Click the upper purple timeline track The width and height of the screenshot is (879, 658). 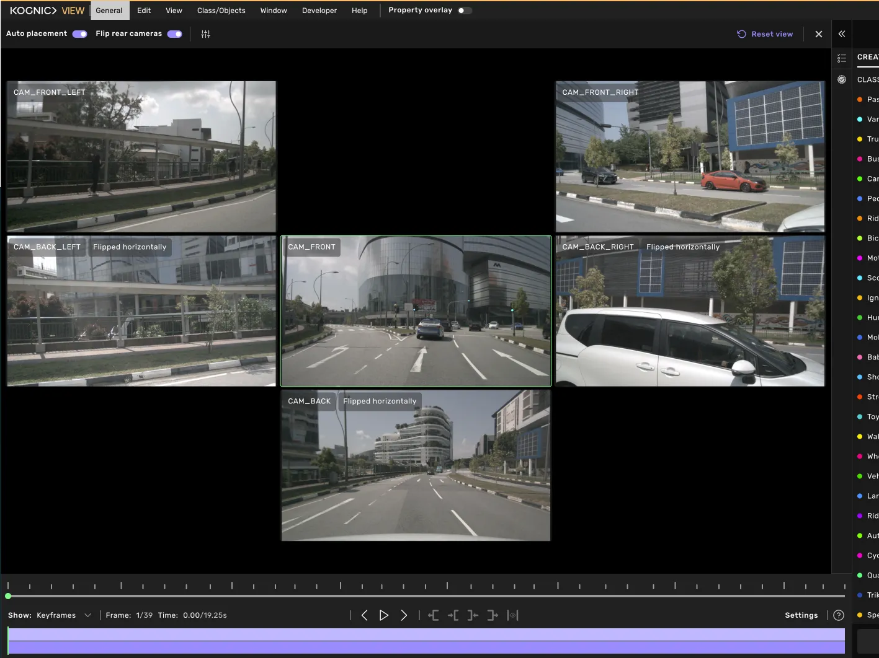tap(426, 634)
